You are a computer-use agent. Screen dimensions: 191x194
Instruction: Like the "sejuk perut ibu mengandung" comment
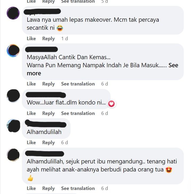pos(31,188)
